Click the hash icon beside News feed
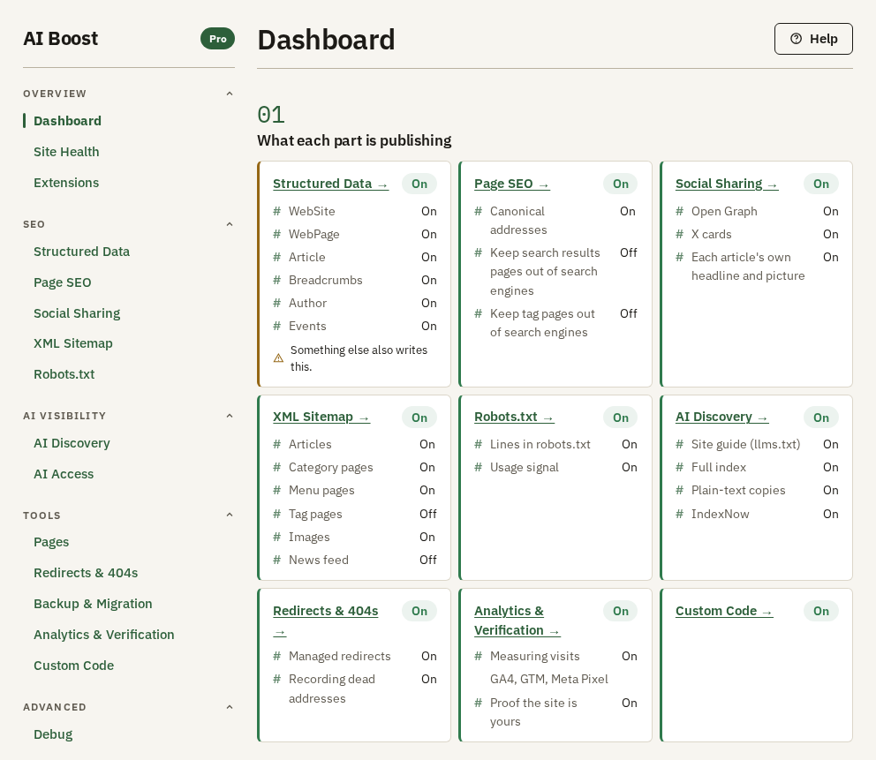Image resolution: width=876 pixels, height=760 pixels. coord(276,561)
